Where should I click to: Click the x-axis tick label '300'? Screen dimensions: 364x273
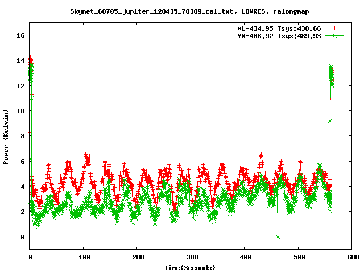[x=192, y=257]
